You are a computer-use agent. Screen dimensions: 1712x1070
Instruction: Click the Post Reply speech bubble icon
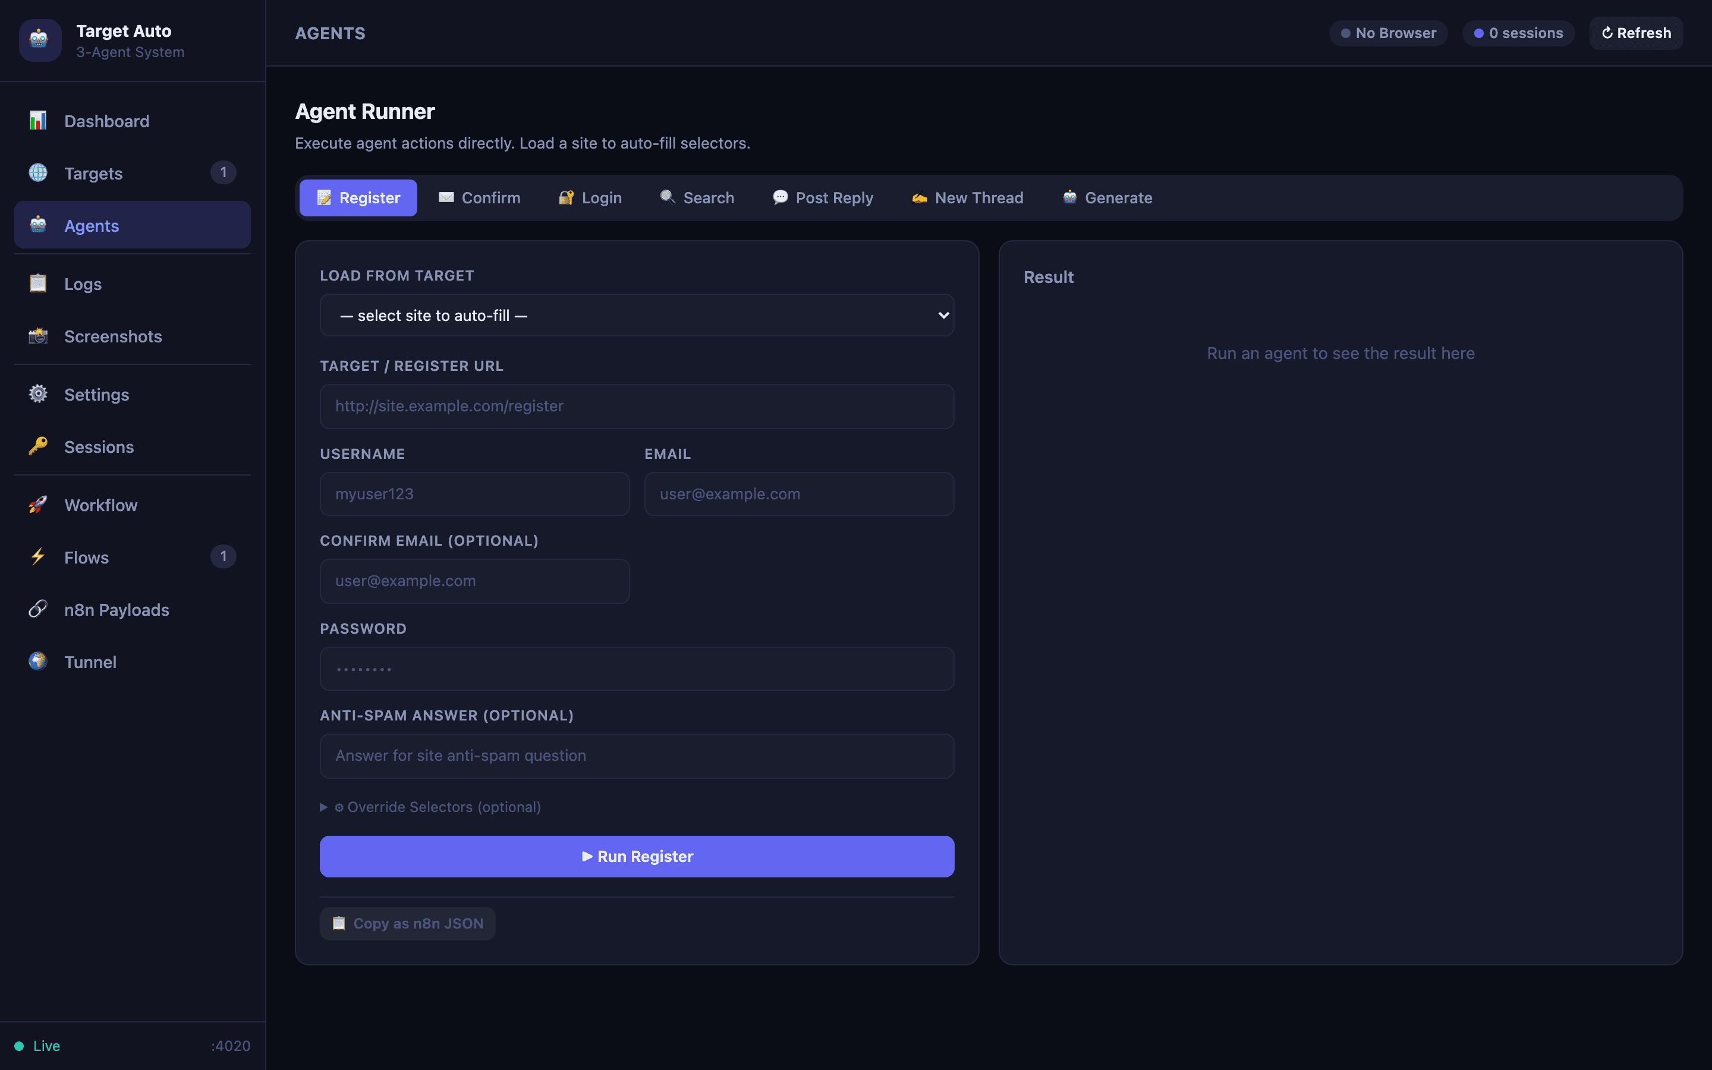pyautogui.click(x=781, y=197)
